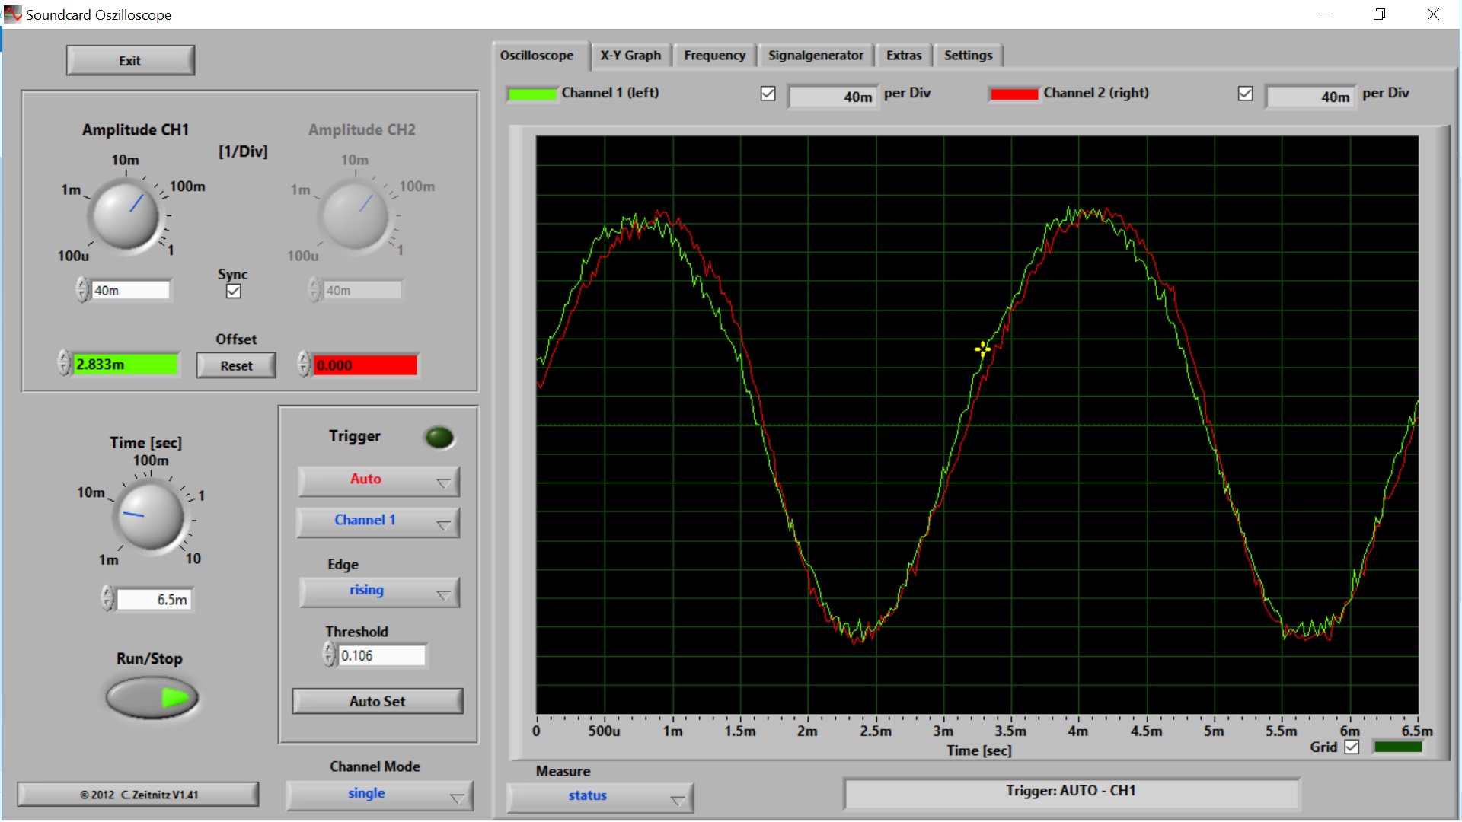Disable Channel 1 (left) display checkbox
1462x822 pixels.
(x=768, y=94)
